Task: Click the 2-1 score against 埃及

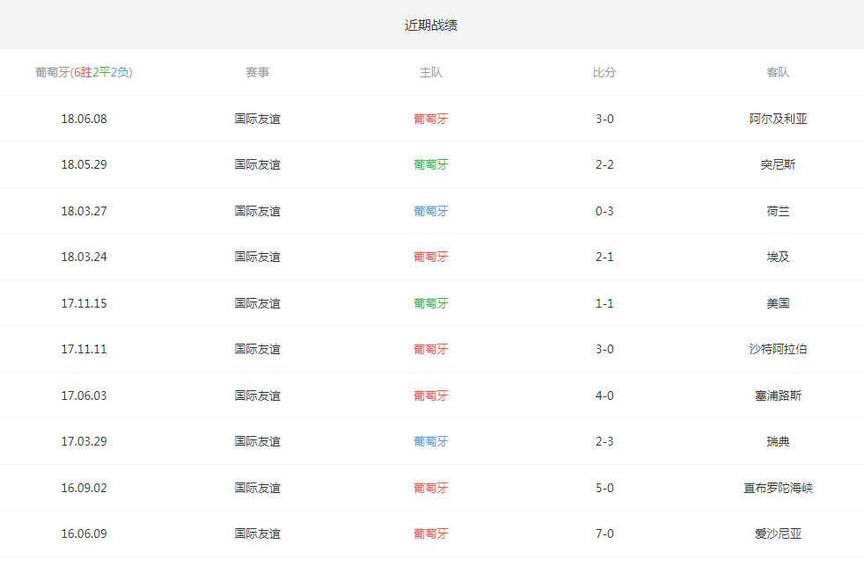Action: 604,257
